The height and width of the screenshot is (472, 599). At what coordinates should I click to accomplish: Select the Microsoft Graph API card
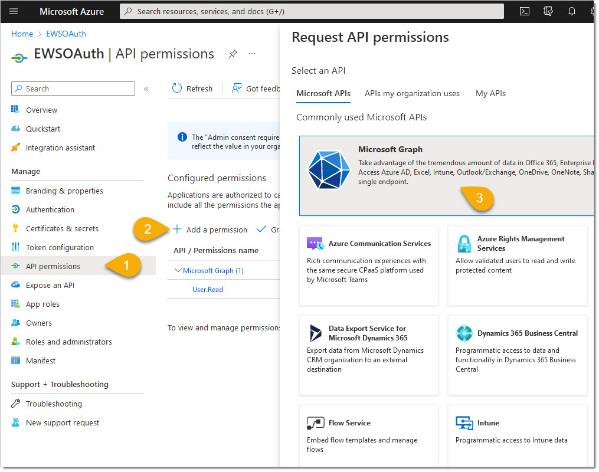(447, 176)
